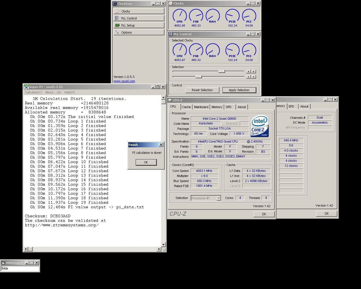
Task: Visit www.cpuid.com link
Action: point(124,81)
